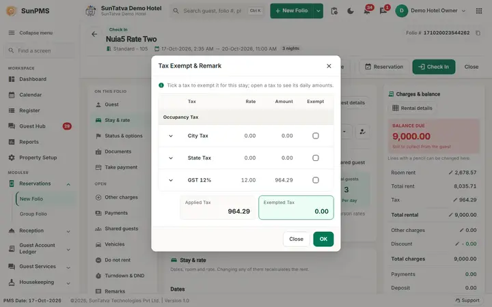Screen dimensions: 492x307
Task: Tick the City Tax exempt checkbox
Action: point(316,136)
